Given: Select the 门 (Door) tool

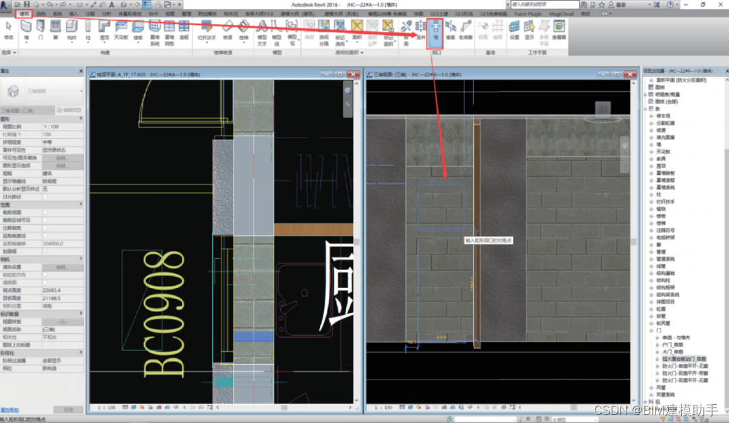Looking at the screenshot, I should 41,30.
